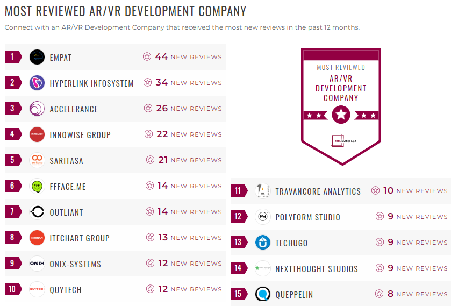Image resolution: width=451 pixels, height=306 pixels.
Task: Open the EMPAT company name link
Action: pos(61,58)
